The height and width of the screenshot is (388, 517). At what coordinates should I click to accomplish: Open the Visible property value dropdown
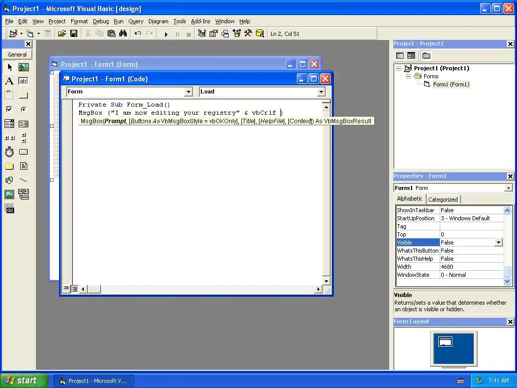(x=498, y=243)
